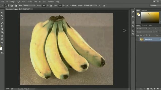Filter layers by pixel type
Screen dimensions: 161x90
click(149, 28)
